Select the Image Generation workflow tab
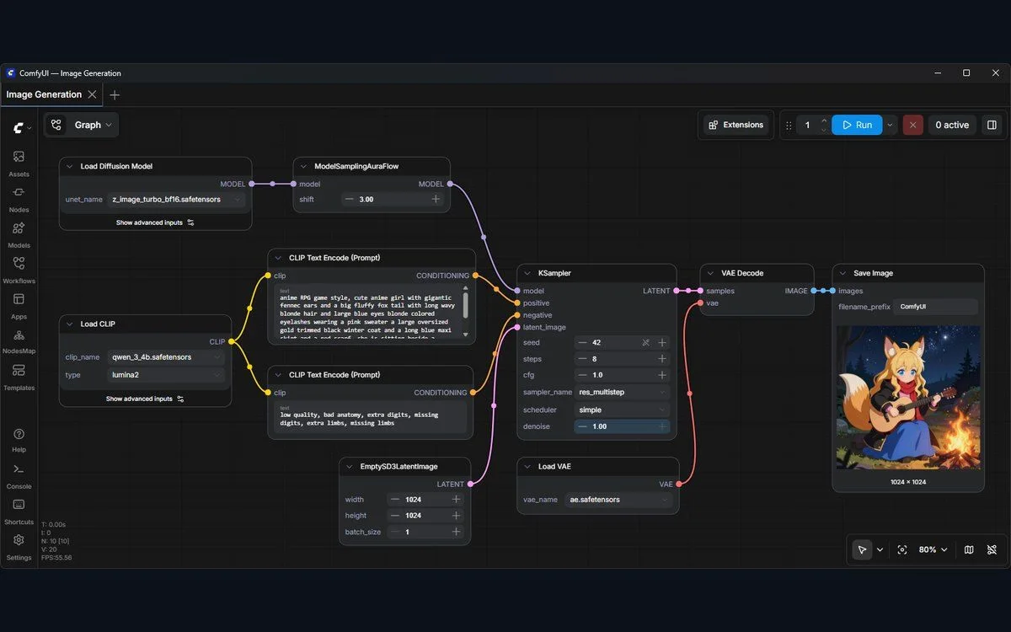This screenshot has height=632, width=1011. [44, 94]
